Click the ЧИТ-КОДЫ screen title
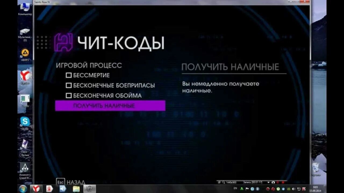Screen dimensions: 344x193 (121, 43)
